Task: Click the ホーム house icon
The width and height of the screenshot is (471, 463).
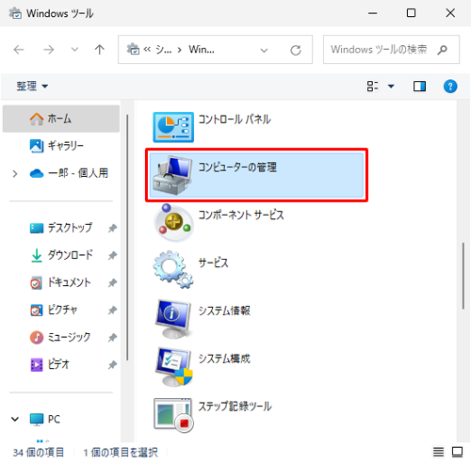Action: (x=37, y=119)
